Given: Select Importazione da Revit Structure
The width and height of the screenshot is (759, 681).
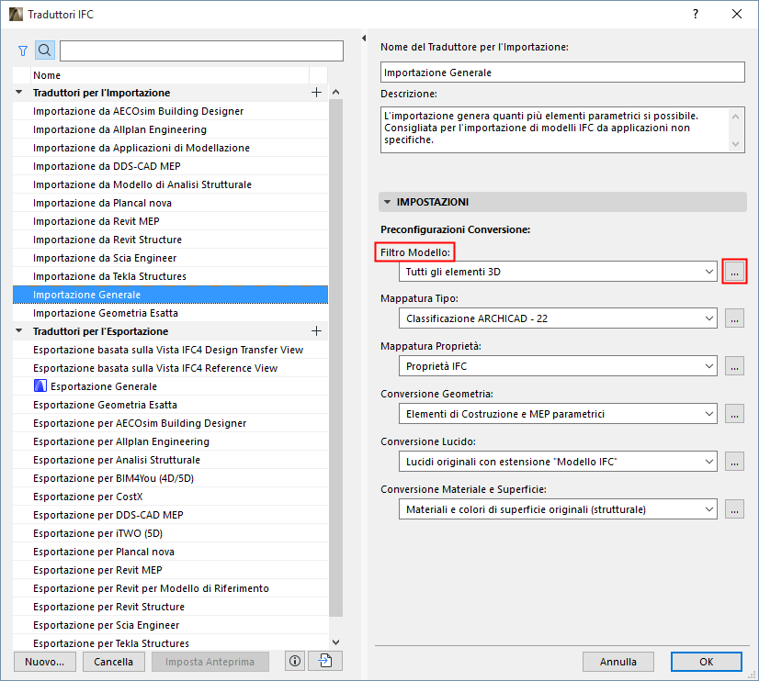Looking at the screenshot, I should 170,240.
